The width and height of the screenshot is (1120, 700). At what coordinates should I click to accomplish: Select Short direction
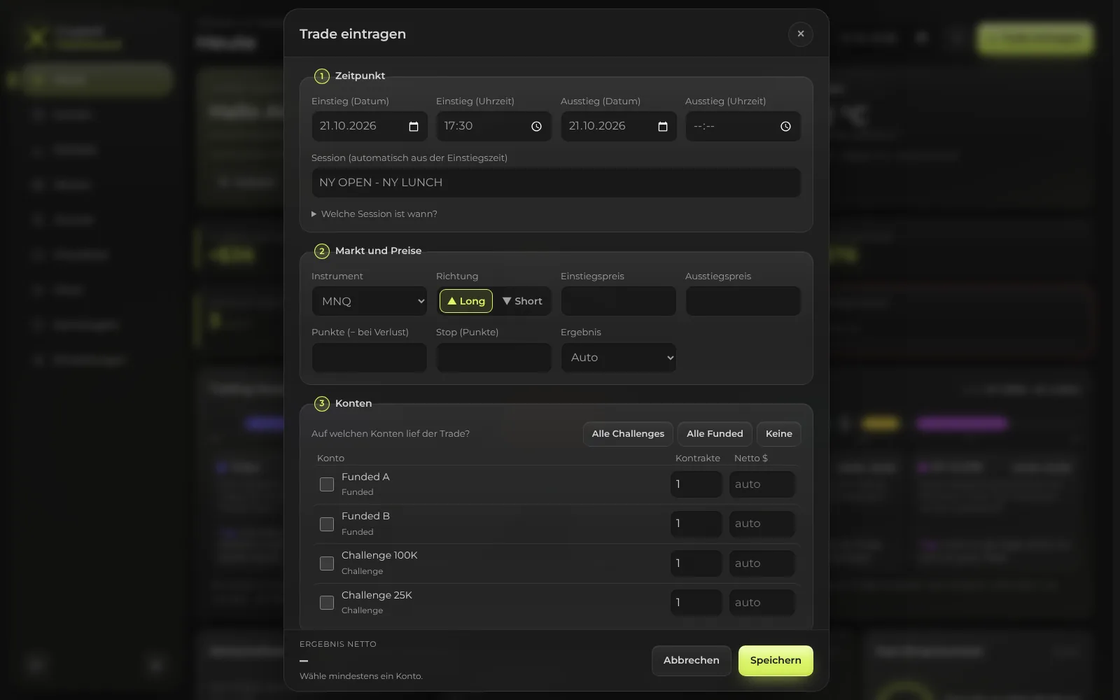click(522, 301)
